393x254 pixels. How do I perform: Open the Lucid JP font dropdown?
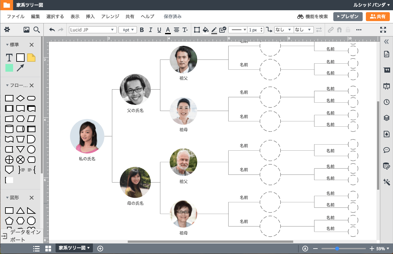click(x=93, y=30)
